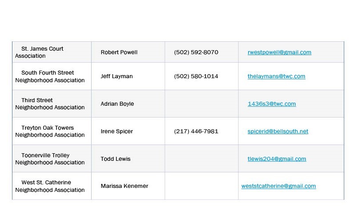Click the name Adrian Boyle
The height and width of the screenshot is (207, 349).
(117, 104)
